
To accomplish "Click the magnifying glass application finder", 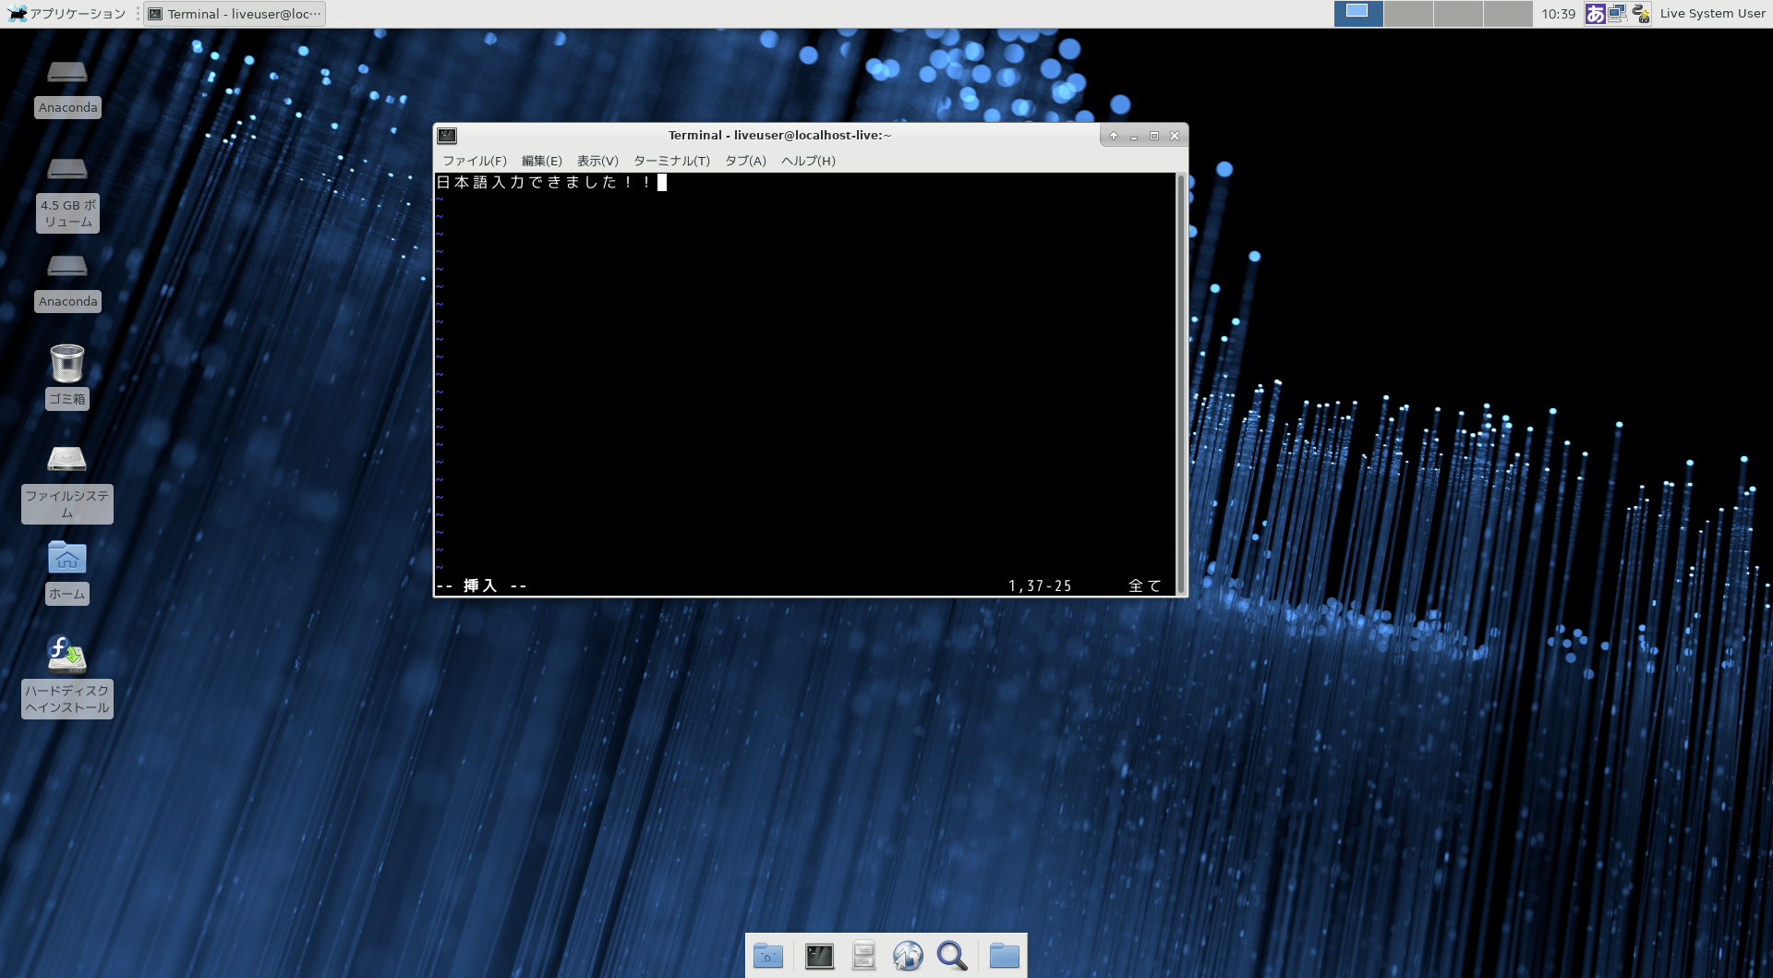I will point(952,956).
